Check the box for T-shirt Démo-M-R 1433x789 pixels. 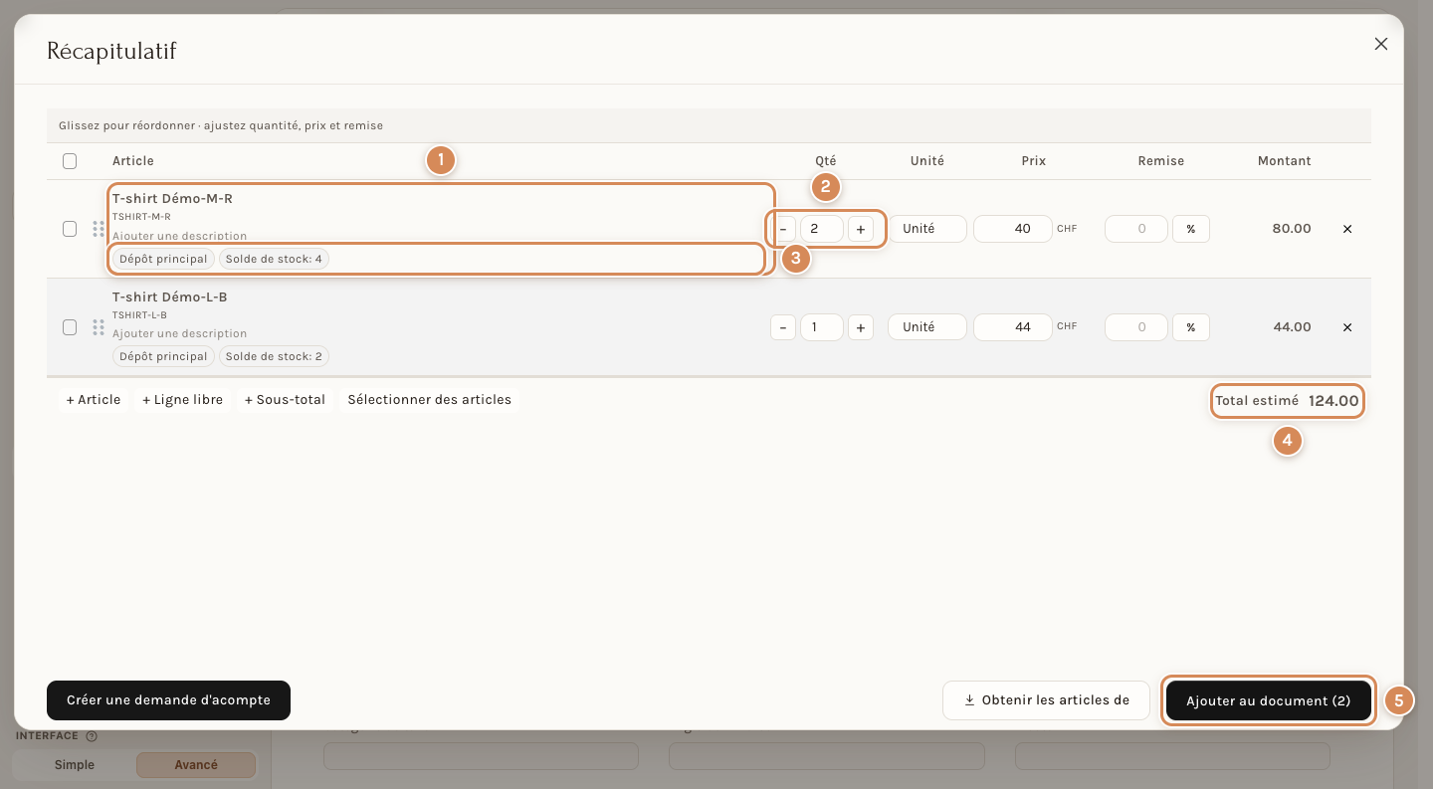pos(70,229)
